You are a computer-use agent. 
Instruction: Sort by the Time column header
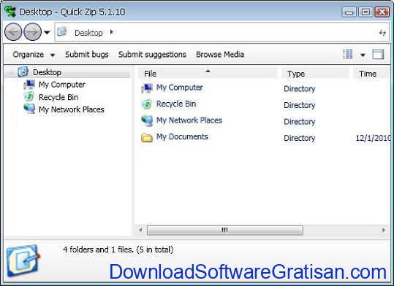coord(371,74)
